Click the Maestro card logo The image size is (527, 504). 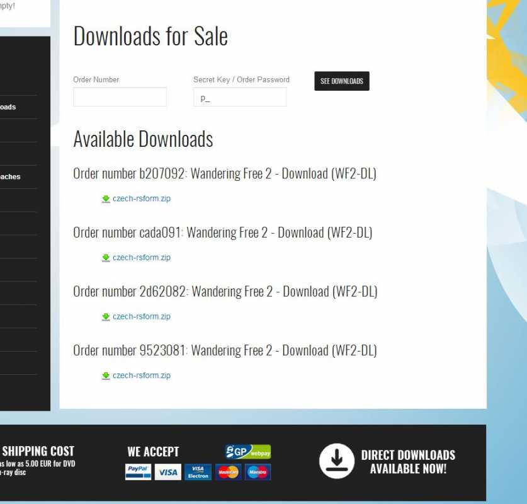[x=258, y=472]
